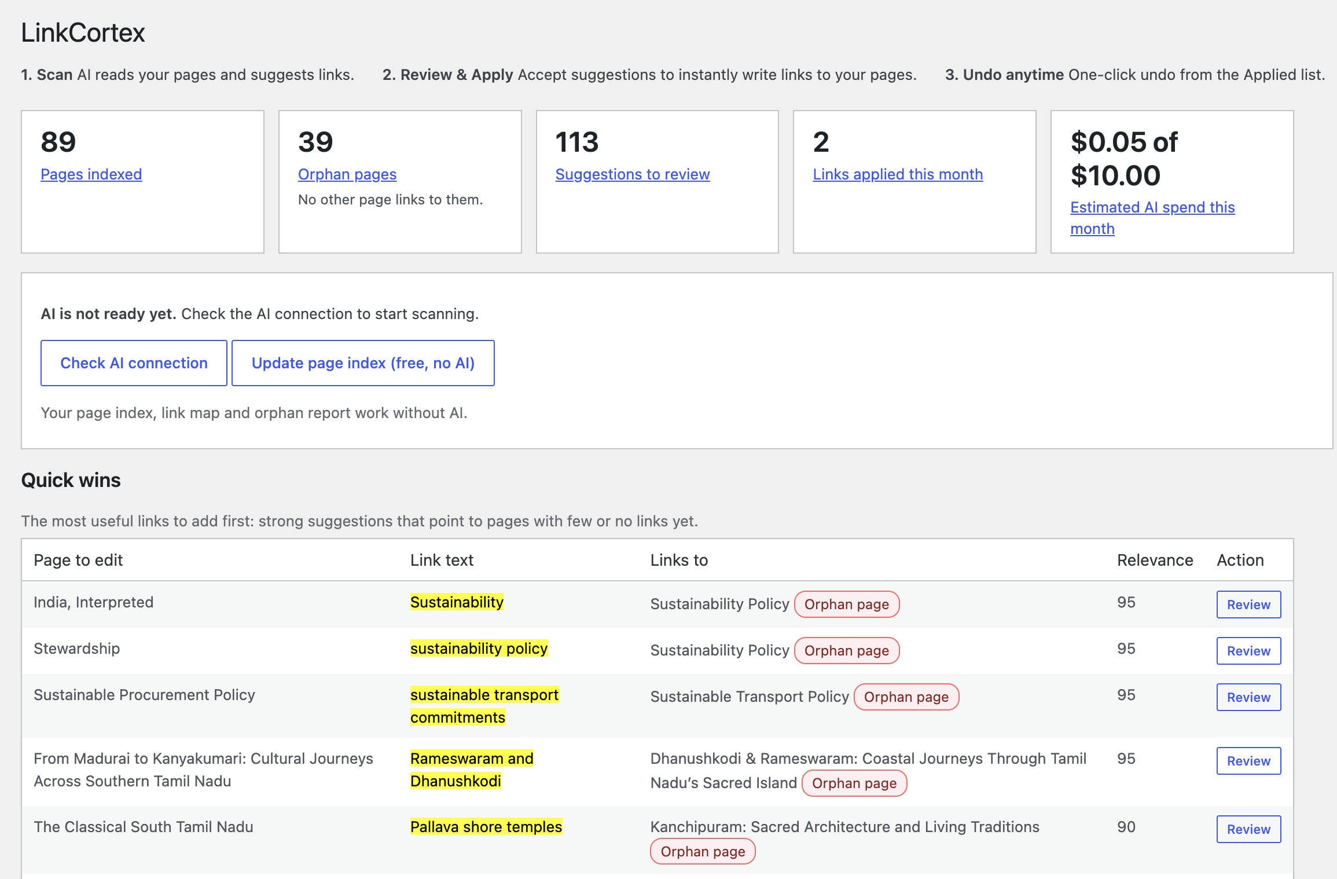Click the 'Links to' column header
This screenshot has height=879, width=1337.
(679, 560)
